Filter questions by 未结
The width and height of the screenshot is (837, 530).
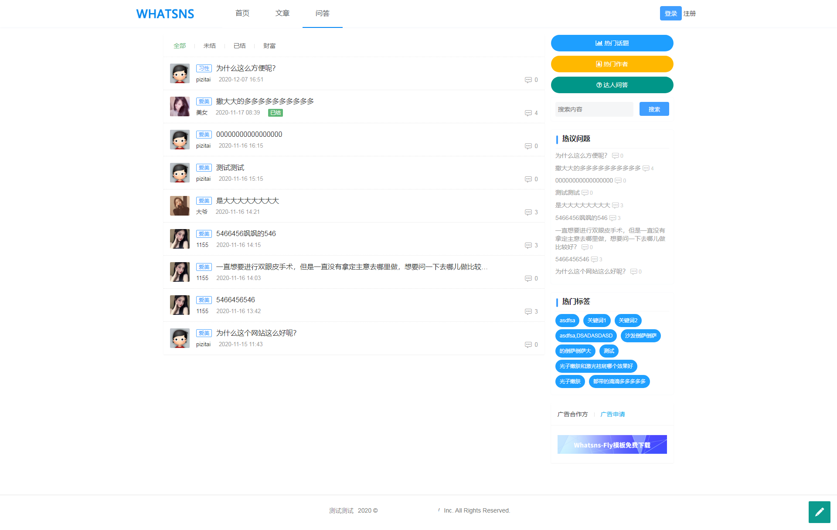pyautogui.click(x=209, y=46)
